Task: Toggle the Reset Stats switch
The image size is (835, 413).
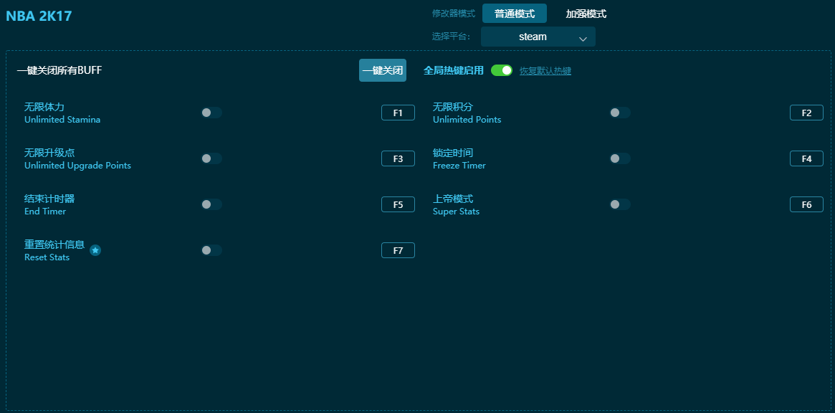Action: tap(211, 250)
